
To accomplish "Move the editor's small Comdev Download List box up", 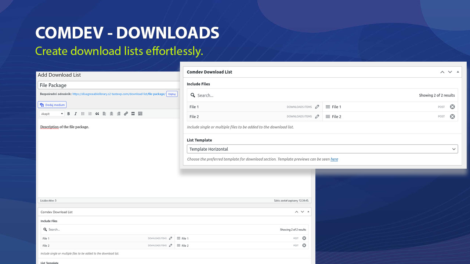I will [x=296, y=212].
